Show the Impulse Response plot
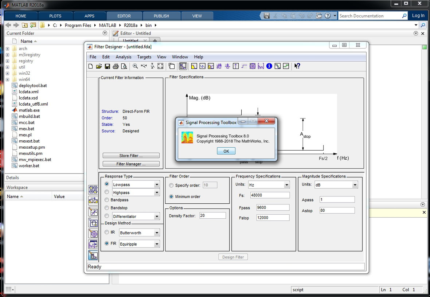 click(x=236, y=66)
